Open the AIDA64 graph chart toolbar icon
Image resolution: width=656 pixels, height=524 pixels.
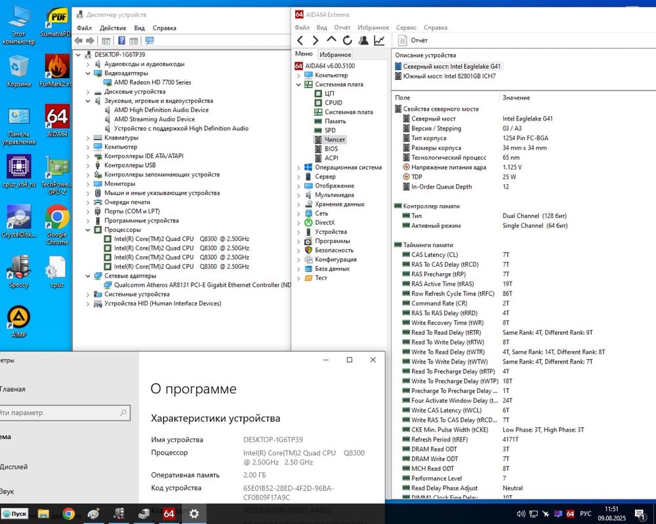click(x=379, y=40)
